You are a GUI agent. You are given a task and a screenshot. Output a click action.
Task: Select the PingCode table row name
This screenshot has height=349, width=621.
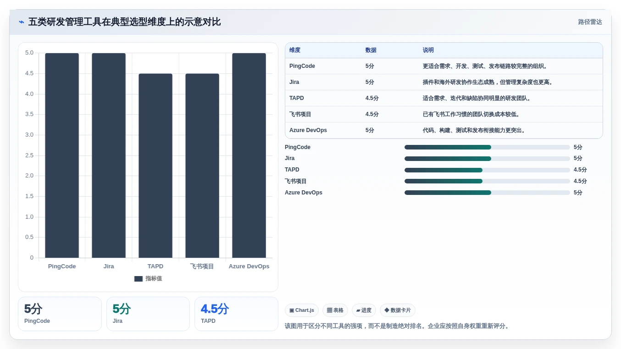coord(302,66)
